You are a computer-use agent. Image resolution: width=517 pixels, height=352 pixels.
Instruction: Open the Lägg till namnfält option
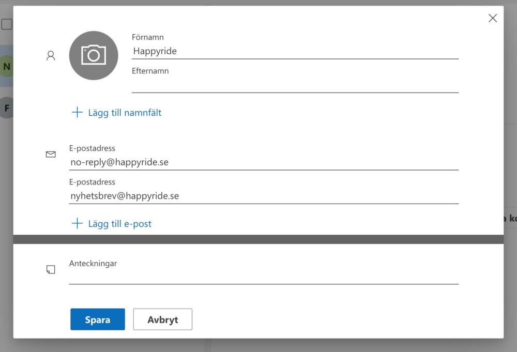coord(125,113)
